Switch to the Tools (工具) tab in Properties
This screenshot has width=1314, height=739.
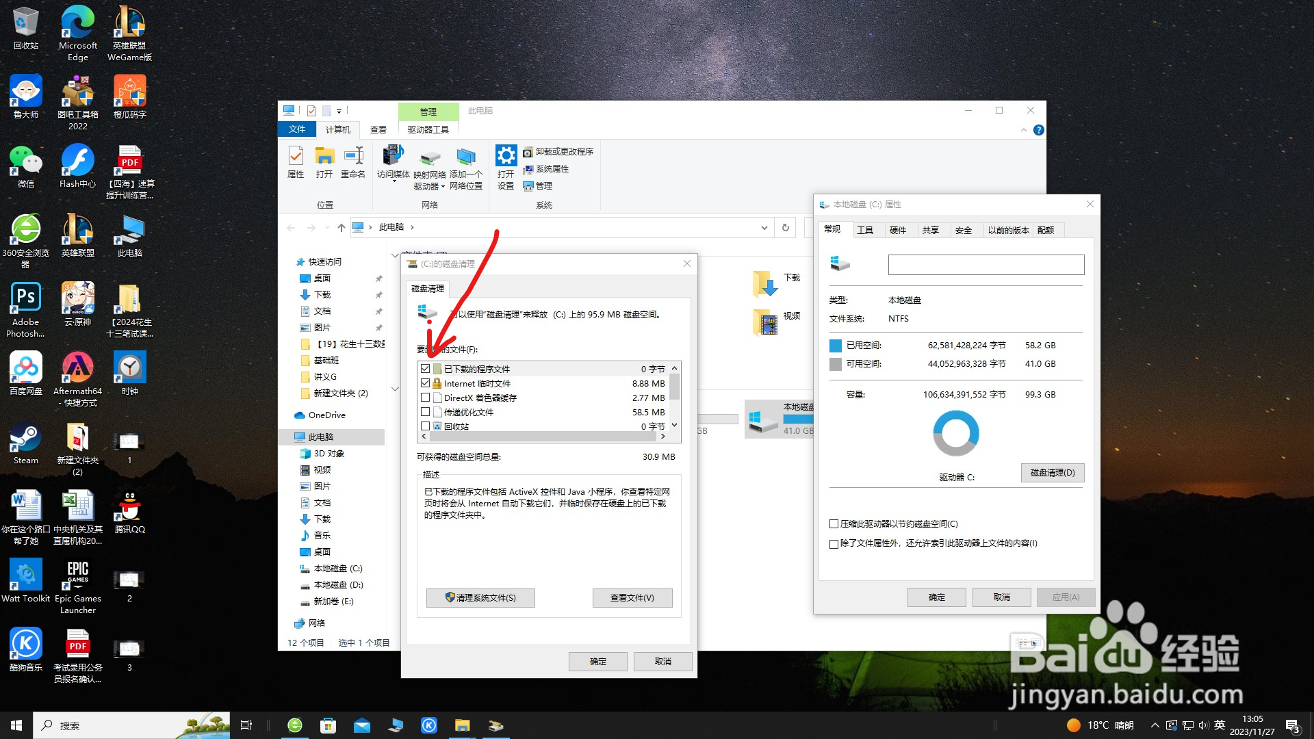pyautogui.click(x=865, y=230)
